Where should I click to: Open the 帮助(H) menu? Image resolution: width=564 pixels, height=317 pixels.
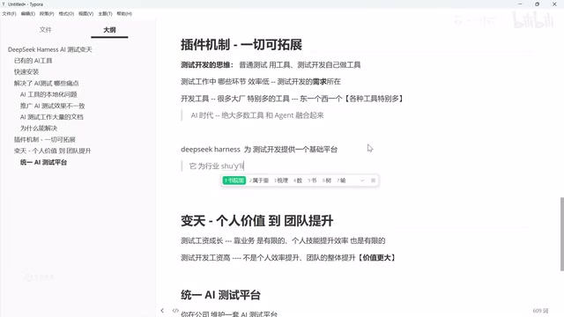pos(124,14)
